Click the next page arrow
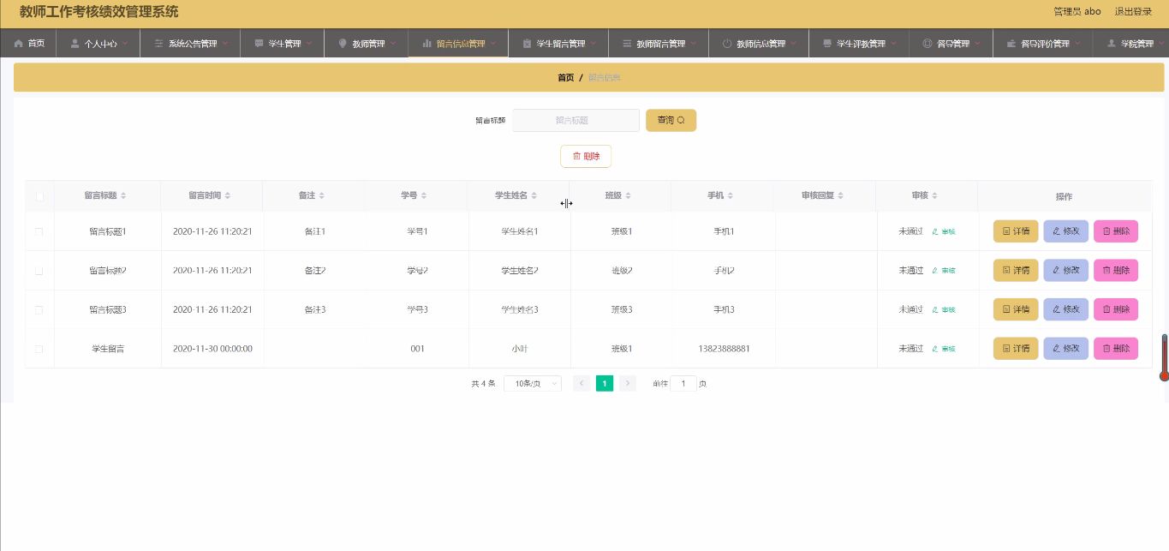The height and width of the screenshot is (551, 1169). click(x=628, y=384)
